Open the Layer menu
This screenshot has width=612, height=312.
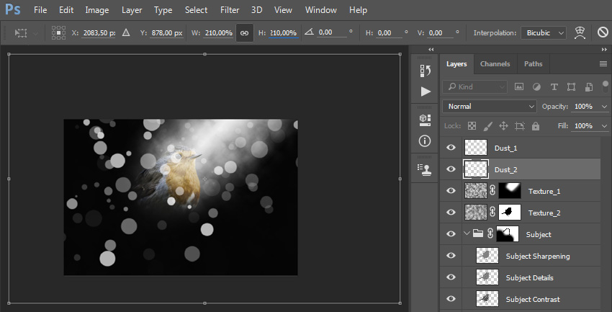click(x=132, y=10)
